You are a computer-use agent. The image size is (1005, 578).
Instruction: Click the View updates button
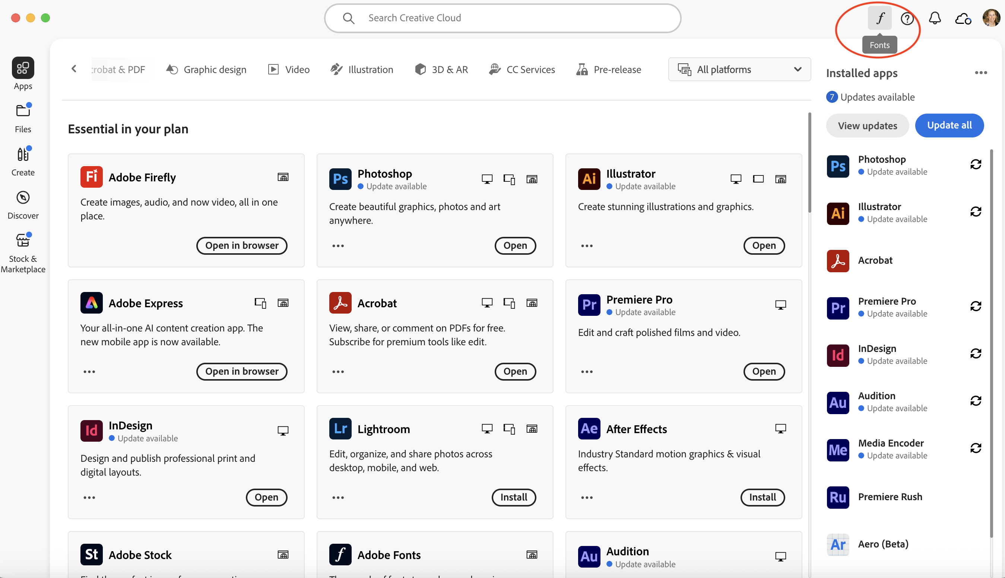pyautogui.click(x=867, y=126)
